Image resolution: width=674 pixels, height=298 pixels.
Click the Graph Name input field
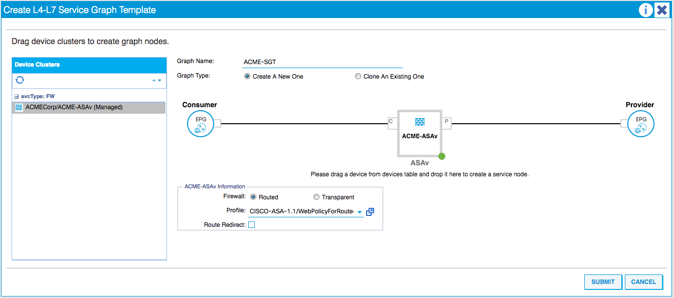pyautogui.click(x=322, y=62)
